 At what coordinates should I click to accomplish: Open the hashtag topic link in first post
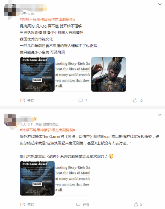pos(47,20)
